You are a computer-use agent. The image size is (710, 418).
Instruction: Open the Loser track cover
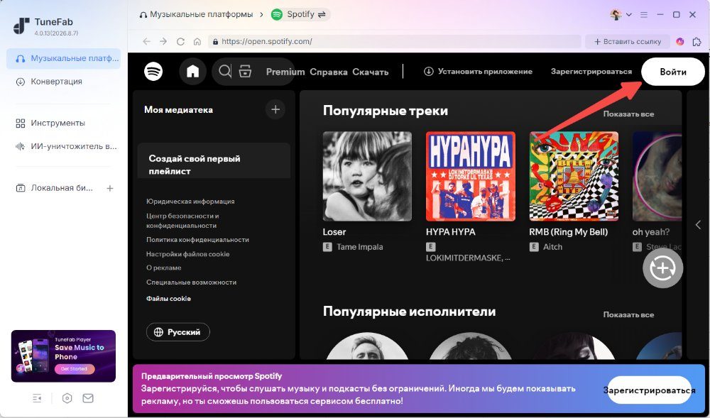(x=367, y=176)
